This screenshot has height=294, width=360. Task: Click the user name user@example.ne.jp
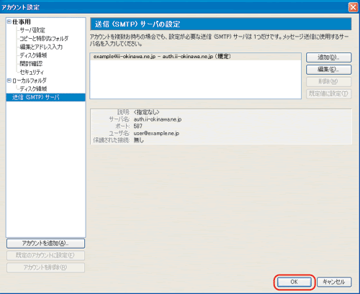(156, 133)
